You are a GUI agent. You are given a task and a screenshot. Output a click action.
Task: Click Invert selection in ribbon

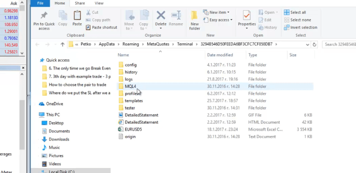[x=300, y=27]
